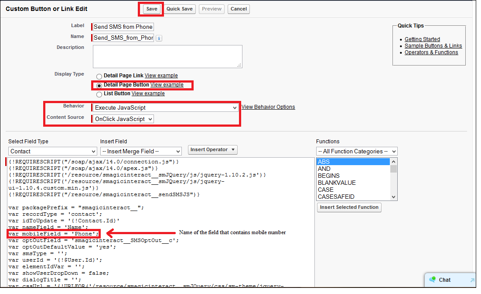The width and height of the screenshot is (481, 294).
Task: Click inside the Description text area
Action: (167, 56)
